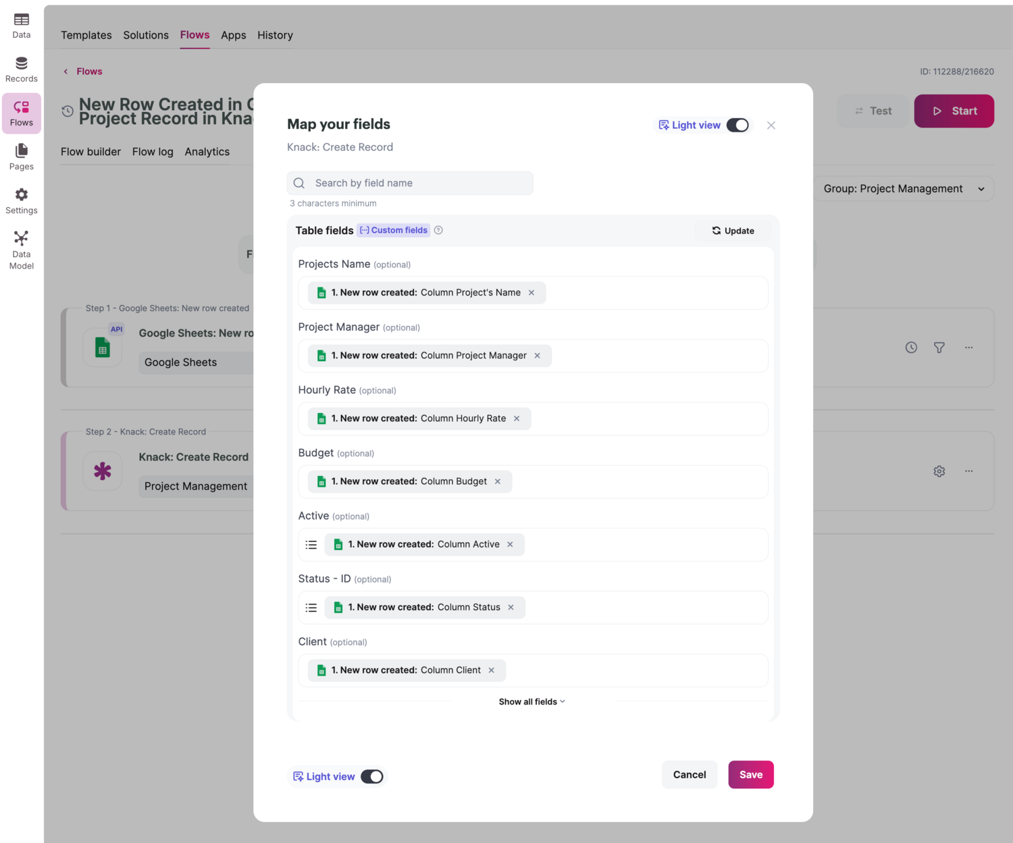Viewport: 1013px width, 843px height.
Task: Remove the Column Hourly Rate mapping
Action: [517, 418]
